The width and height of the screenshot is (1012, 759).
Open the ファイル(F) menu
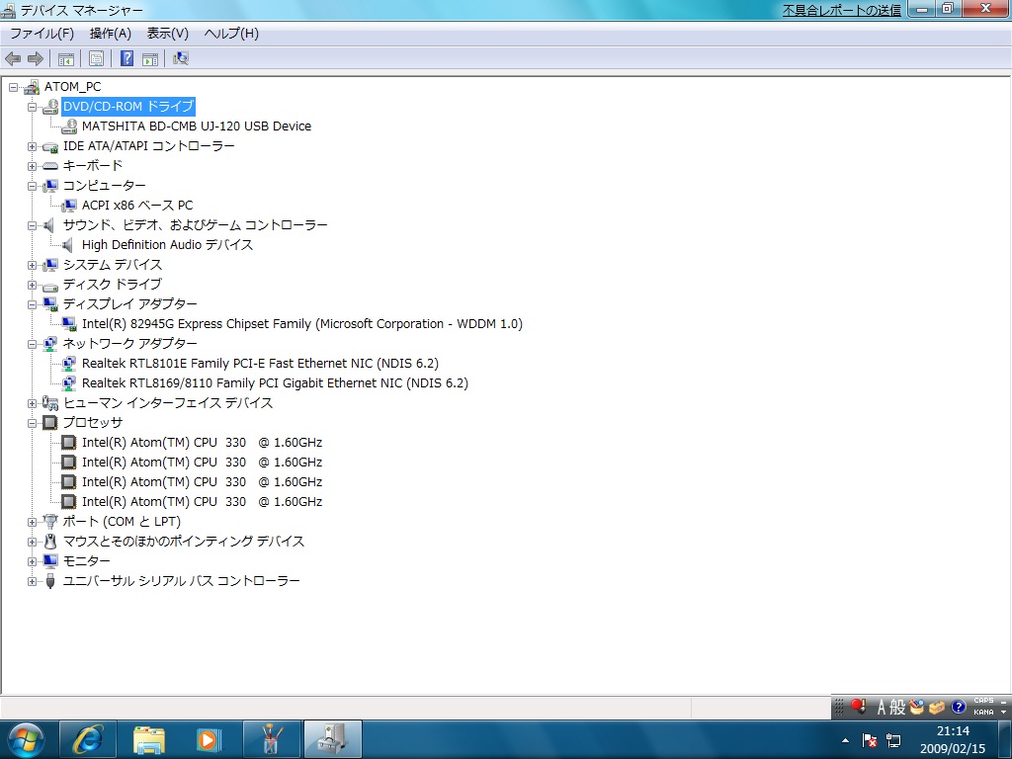pos(42,34)
